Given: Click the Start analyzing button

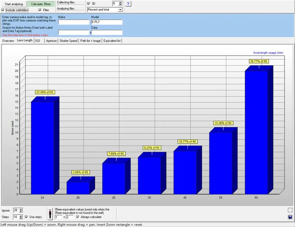Looking at the screenshot, I should (x=14, y=4).
